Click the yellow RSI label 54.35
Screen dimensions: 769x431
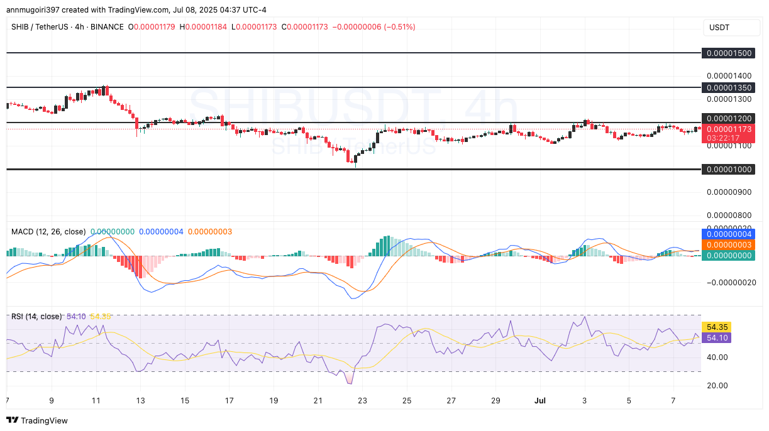point(717,327)
